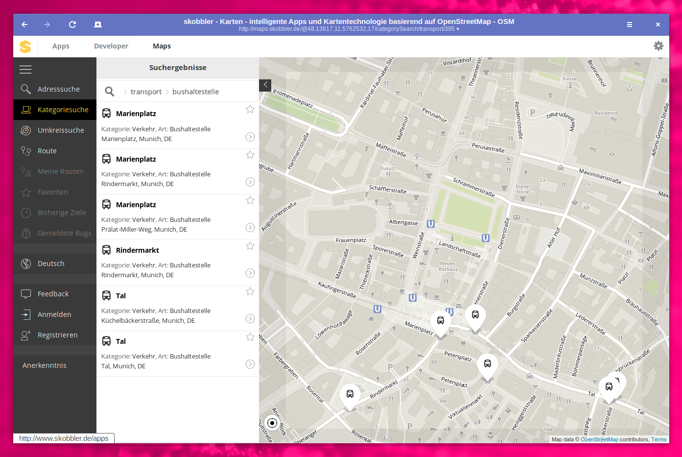Image resolution: width=682 pixels, height=457 pixels.
Task: Favorite the first Marienplatz result
Action: pos(250,109)
